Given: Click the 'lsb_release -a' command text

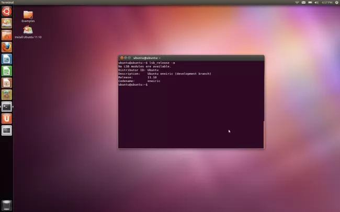Looking at the screenshot, I should (162, 63).
